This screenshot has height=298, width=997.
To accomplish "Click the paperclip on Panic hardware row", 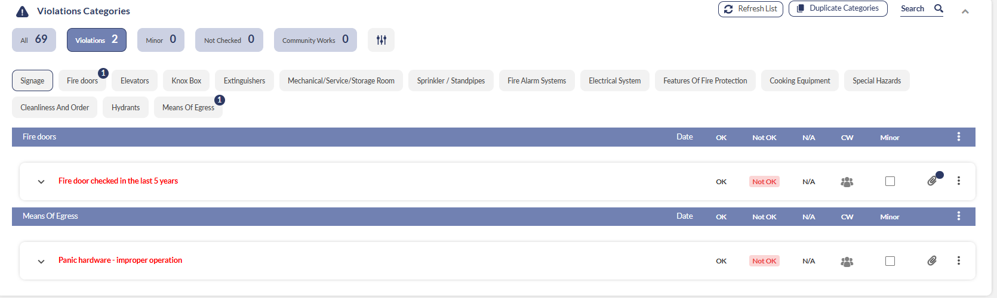I will (x=931, y=260).
